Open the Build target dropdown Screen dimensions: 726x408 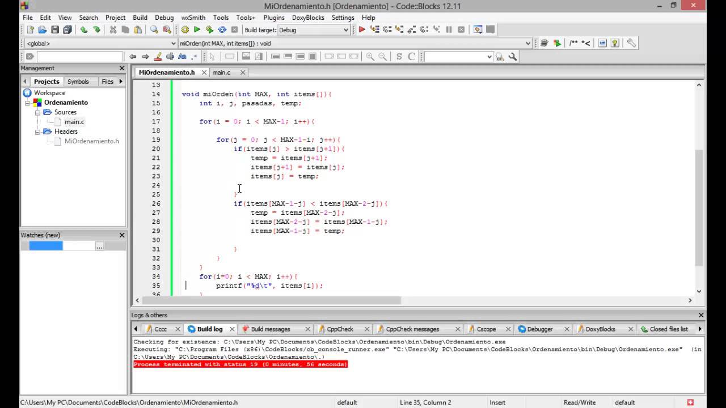pos(346,30)
